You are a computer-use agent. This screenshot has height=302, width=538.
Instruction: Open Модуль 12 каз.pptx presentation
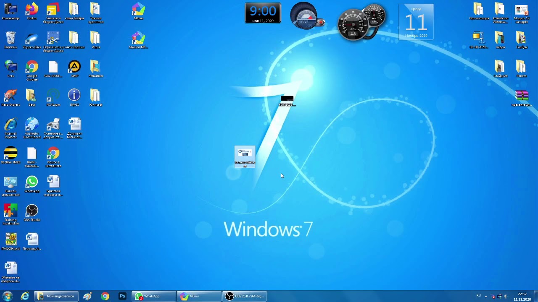pos(521,13)
